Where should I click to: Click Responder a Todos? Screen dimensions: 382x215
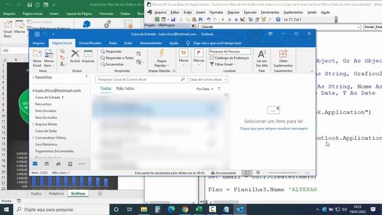(x=117, y=58)
